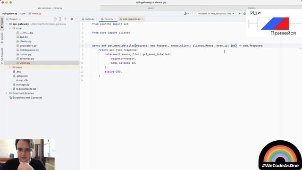
Task: Select .gitignore in project tree
Action: click(x=22, y=76)
